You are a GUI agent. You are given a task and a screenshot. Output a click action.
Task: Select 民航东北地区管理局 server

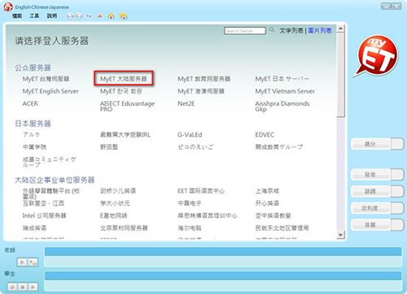click(282, 228)
